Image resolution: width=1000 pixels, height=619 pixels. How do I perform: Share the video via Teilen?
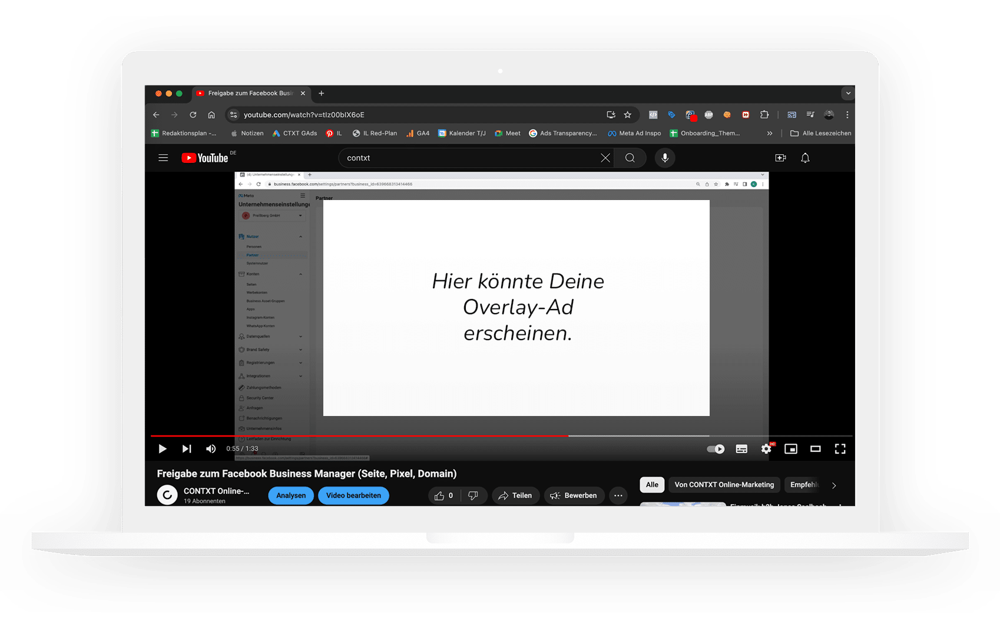(515, 495)
